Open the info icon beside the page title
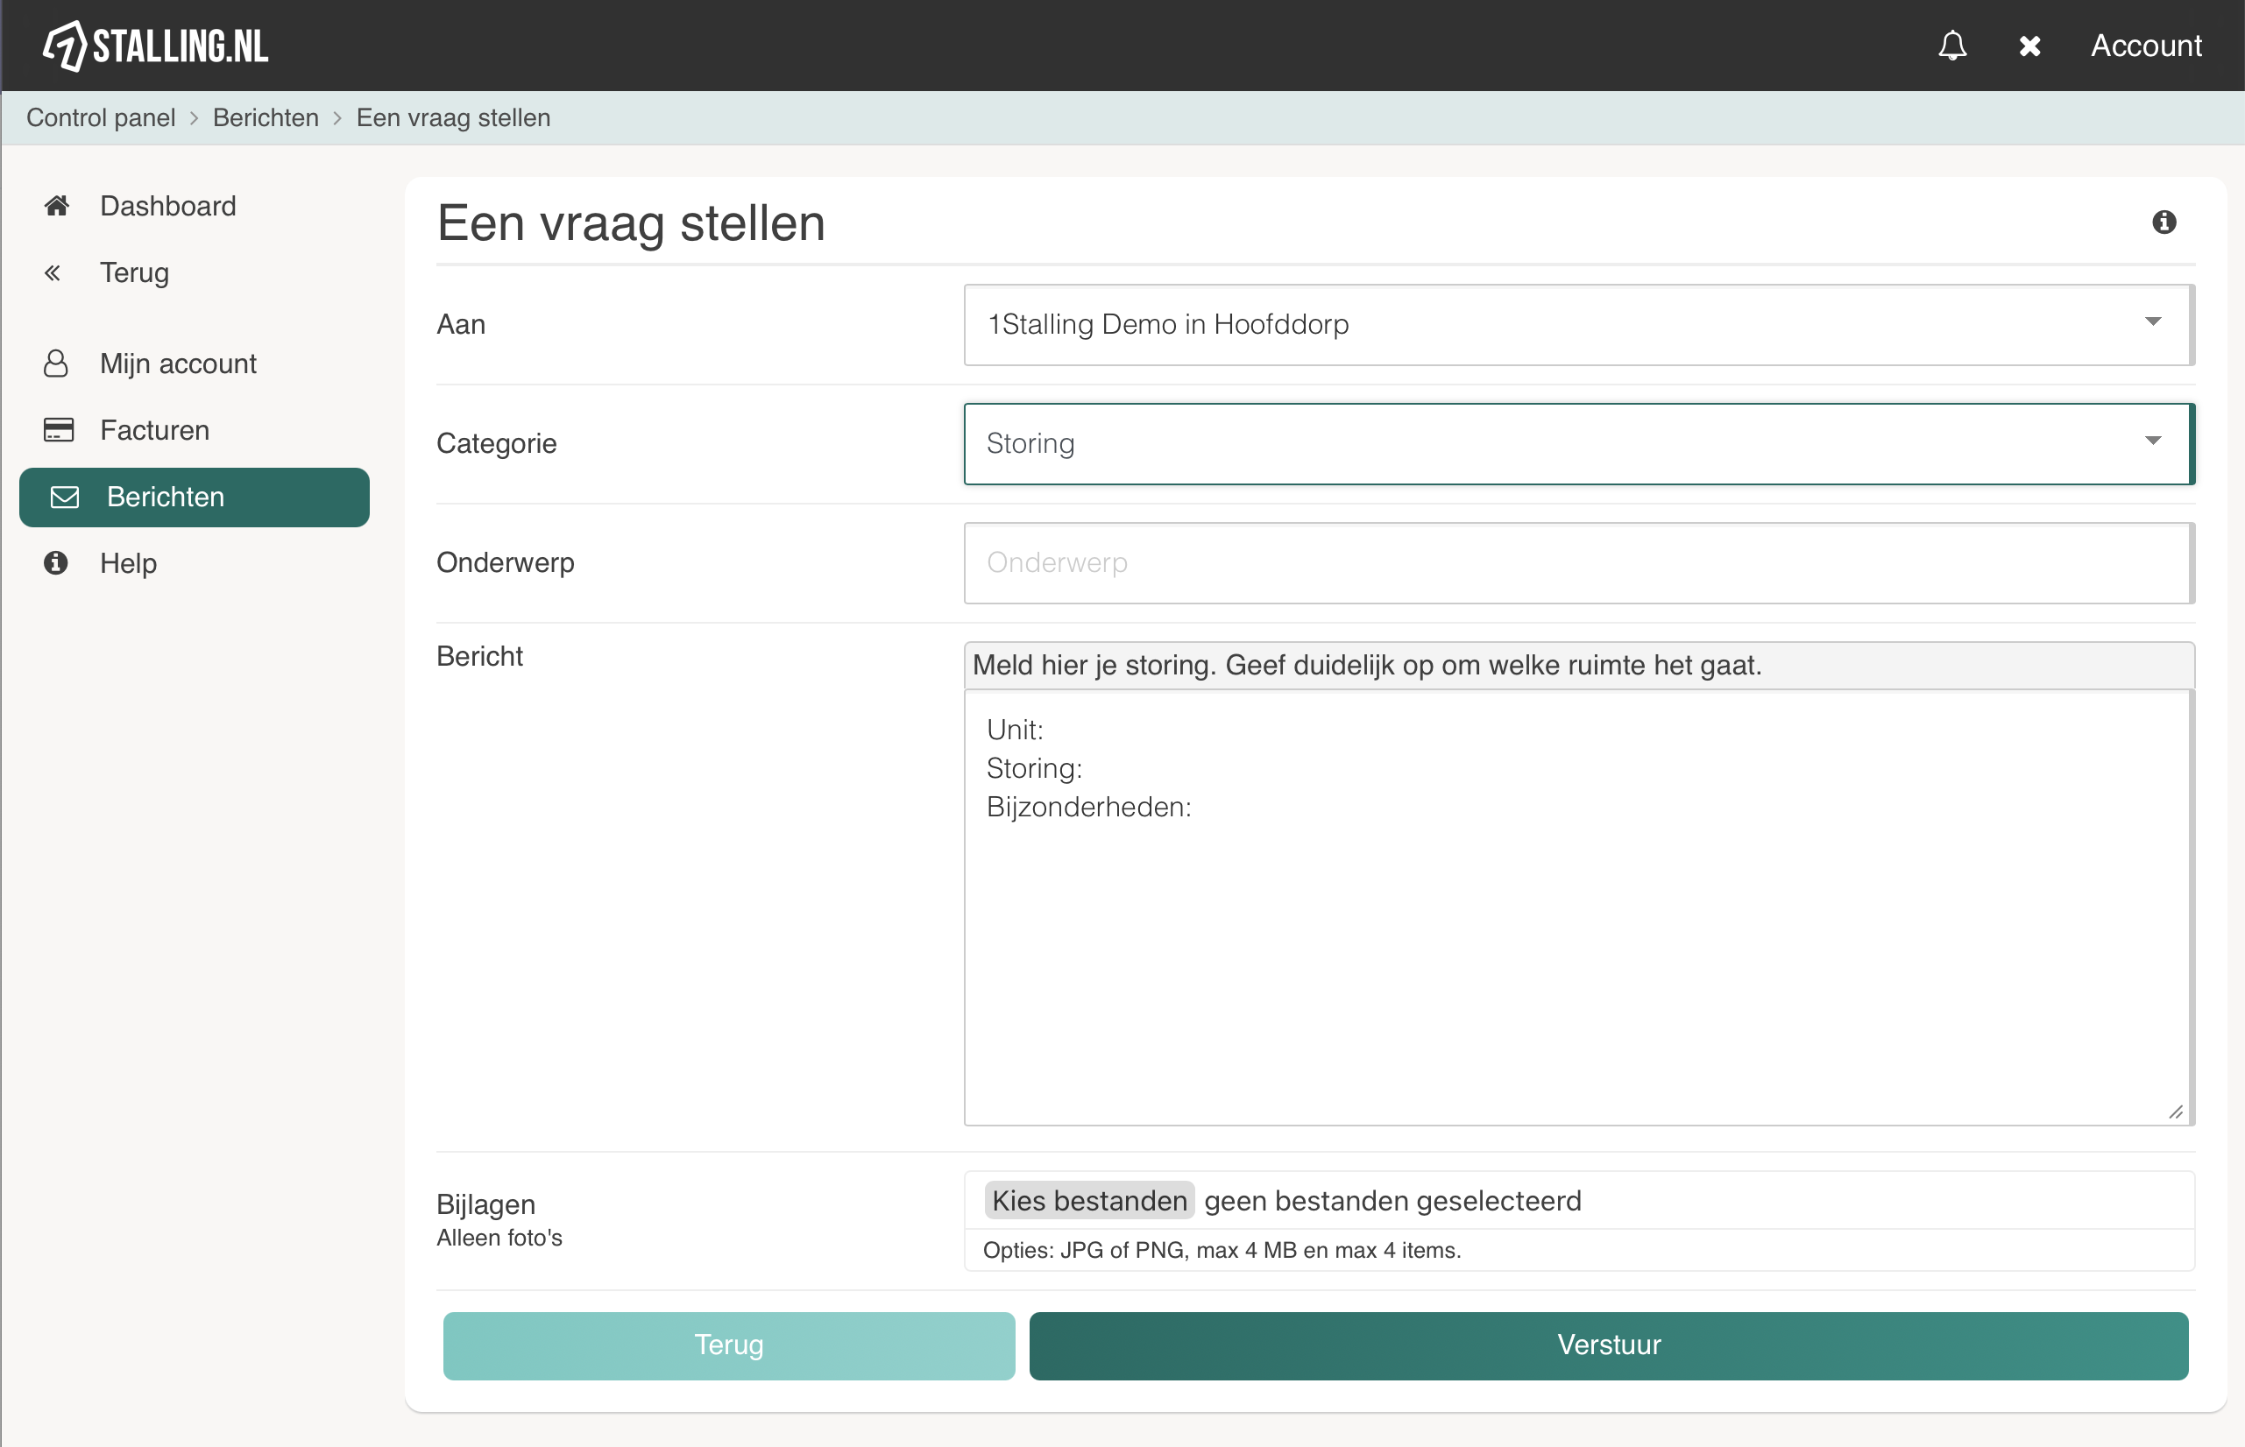The height and width of the screenshot is (1447, 2245). click(2164, 222)
